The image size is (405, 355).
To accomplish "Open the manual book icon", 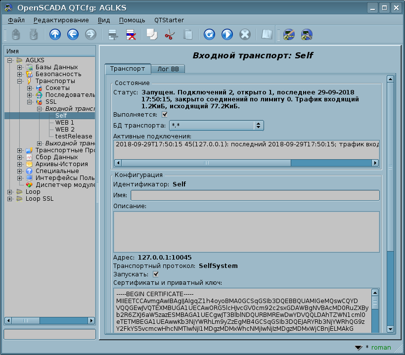I will 267,34.
